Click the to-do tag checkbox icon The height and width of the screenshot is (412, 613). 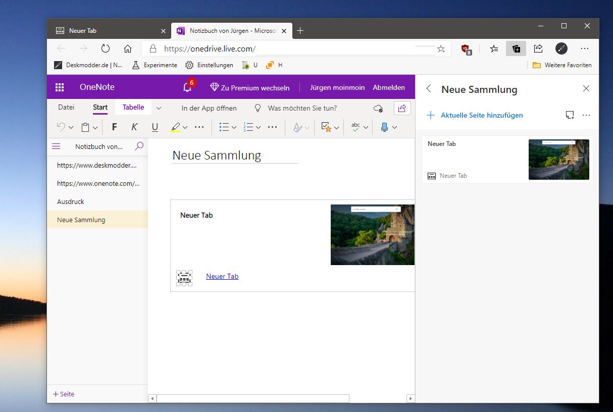(326, 127)
